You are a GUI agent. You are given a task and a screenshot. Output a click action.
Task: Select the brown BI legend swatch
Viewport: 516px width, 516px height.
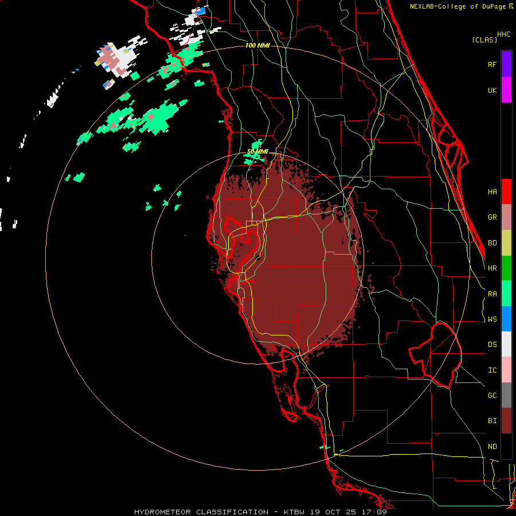click(506, 421)
